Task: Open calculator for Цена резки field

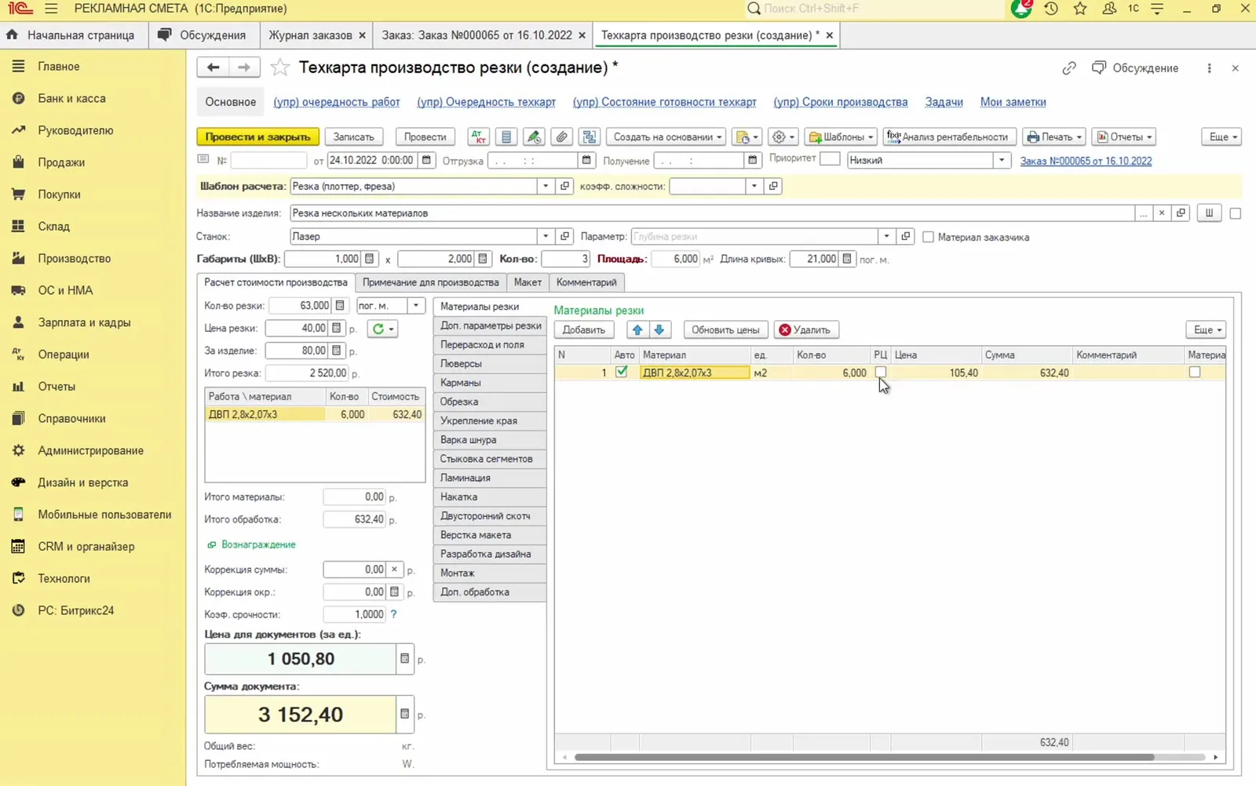Action: [x=337, y=328]
